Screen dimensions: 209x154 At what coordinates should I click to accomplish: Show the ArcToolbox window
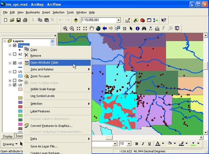(142, 20)
